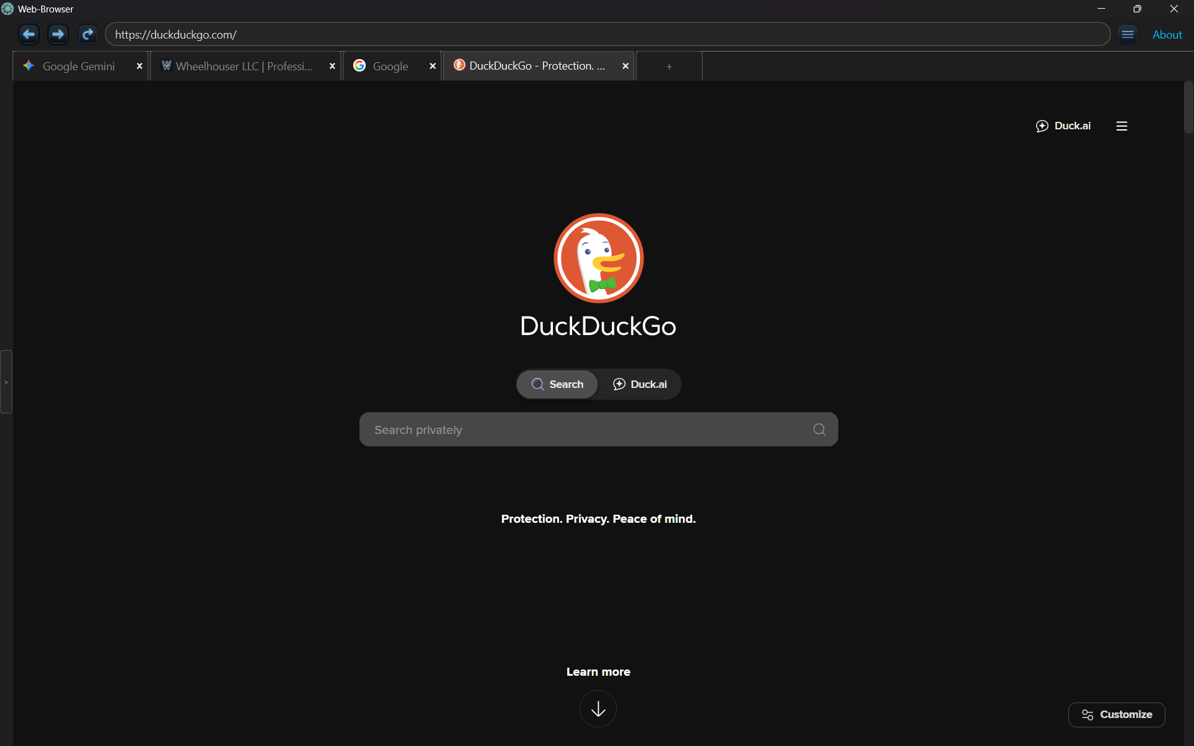1194x746 pixels.
Task: Minimize the Web-Browser window
Action: click(1101, 9)
